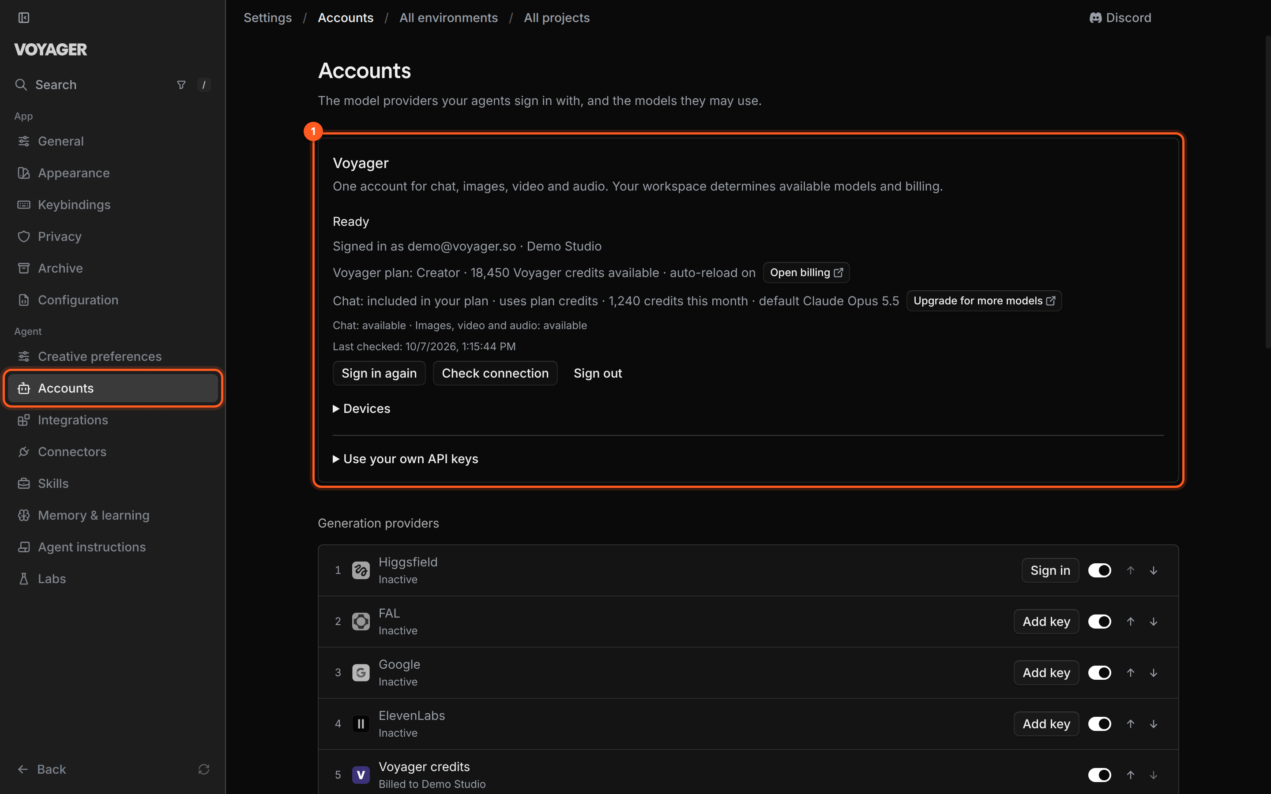The image size is (1271, 794).
Task: Sign in to Higgsfield
Action: pos(1050,570)
